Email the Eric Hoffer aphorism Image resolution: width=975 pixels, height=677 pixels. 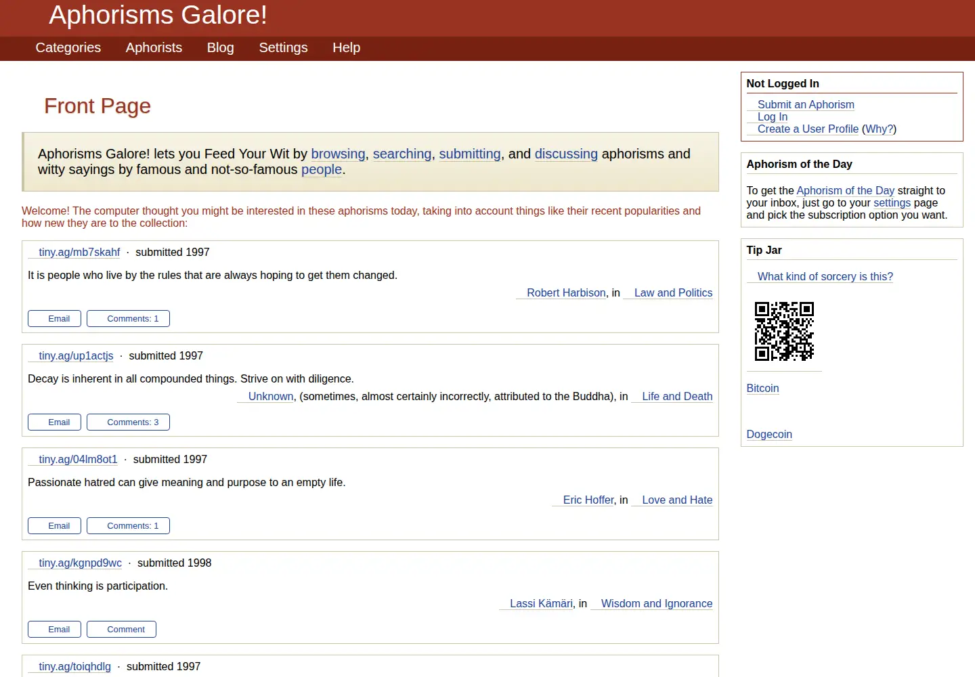pyautogui.click(x=54, y=526)
